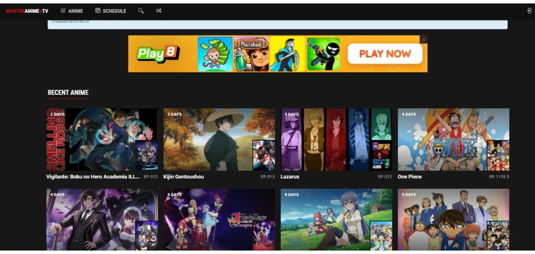Click the Marrakesh subway game icon
The width and height of the screenshot is (535, 254).
(x=251, y=54)
